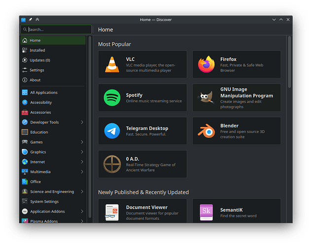Click the VLC traffic cone icon

pos(112,64)
